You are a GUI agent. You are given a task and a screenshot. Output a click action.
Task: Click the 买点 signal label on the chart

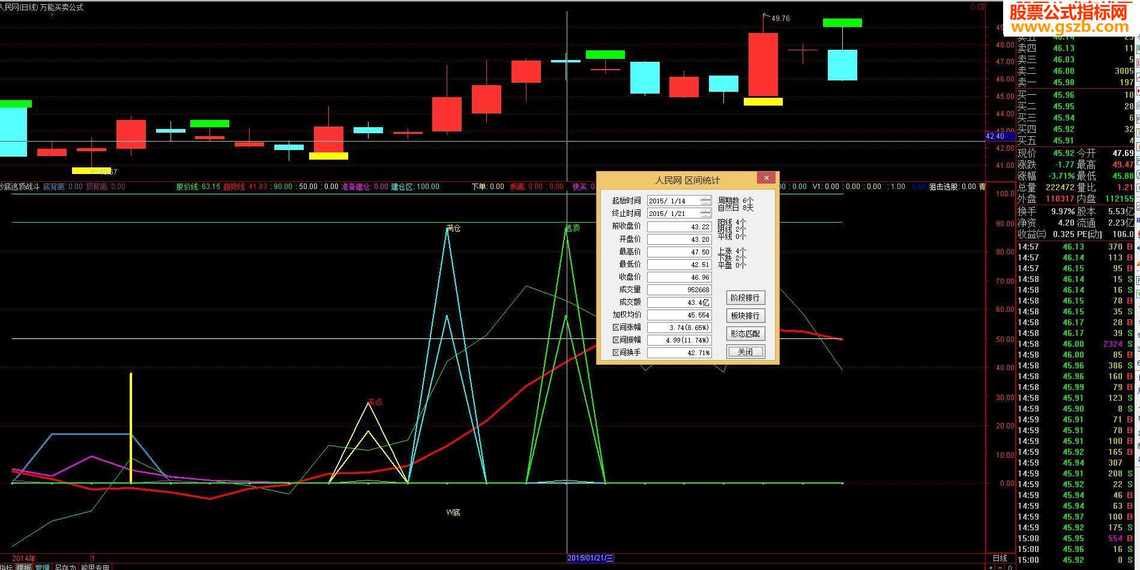coord(375,402)
